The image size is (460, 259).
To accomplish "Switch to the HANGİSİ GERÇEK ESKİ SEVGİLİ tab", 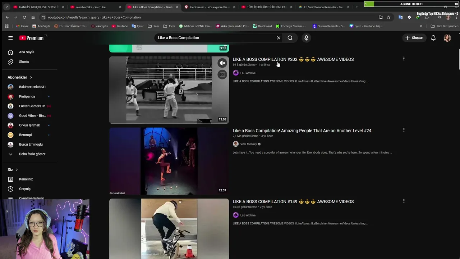I will click(x=39, y=7).
